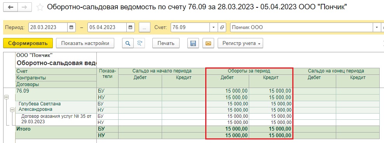Screen dimensions: 384x143
Task: Open calendar for start date 28.03.2023
Action: click(x=71, y=28)
